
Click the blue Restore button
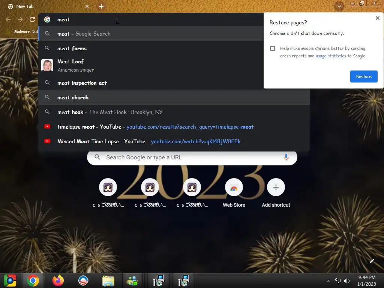pyautogui.click(x=364, y=76)
